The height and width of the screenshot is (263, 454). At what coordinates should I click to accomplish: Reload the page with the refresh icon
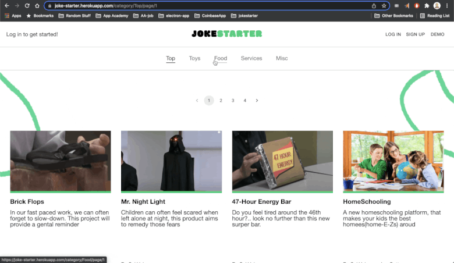(x=27, y=5)
